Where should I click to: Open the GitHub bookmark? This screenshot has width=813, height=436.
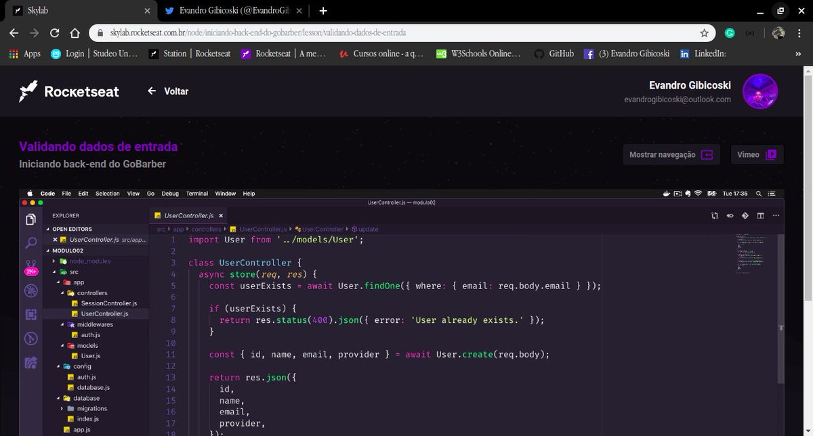click(554, 53)
